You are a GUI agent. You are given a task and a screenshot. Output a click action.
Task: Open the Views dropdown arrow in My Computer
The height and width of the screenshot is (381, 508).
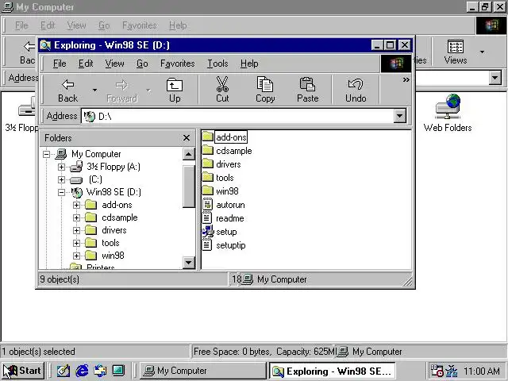482,52
